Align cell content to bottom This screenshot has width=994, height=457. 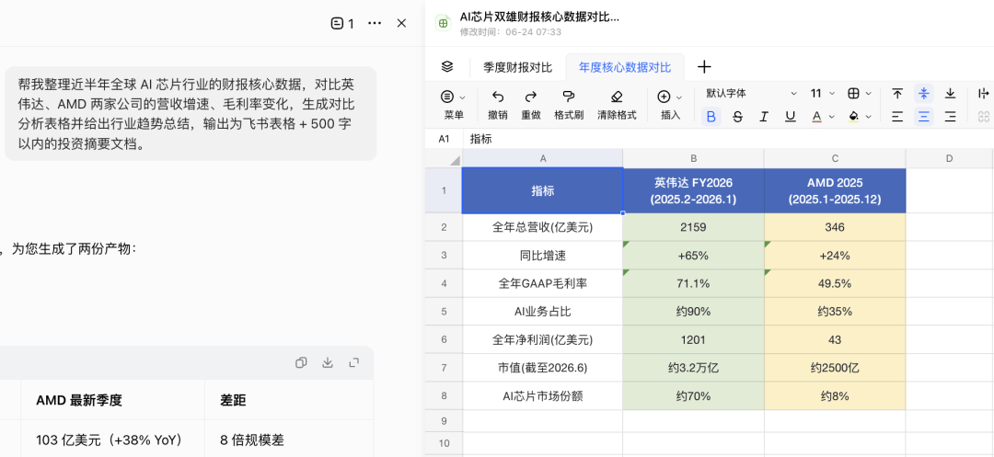click(950, 94)
